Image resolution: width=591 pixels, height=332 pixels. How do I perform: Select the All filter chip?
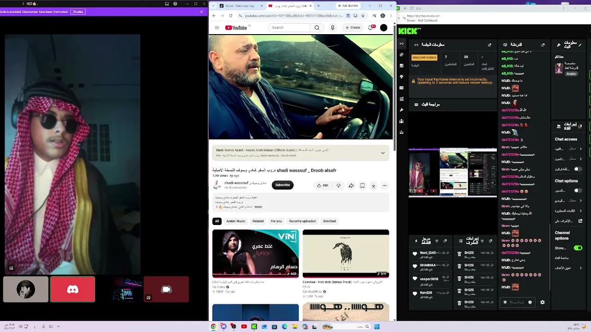[x=217, y=221]
